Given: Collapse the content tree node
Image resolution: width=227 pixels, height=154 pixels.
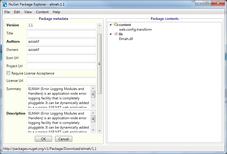Looking at the screenshot, I should (111, 25).
